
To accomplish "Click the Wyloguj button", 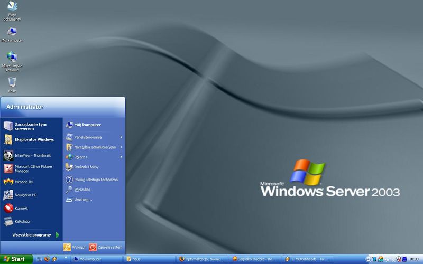I will (x=74, y=247).
